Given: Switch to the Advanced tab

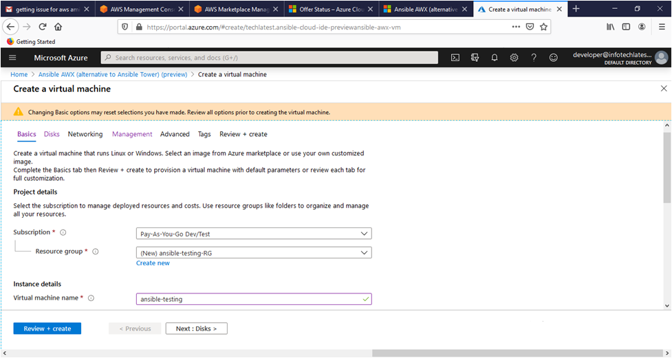Looking at the screenshot, I should 175,134.
